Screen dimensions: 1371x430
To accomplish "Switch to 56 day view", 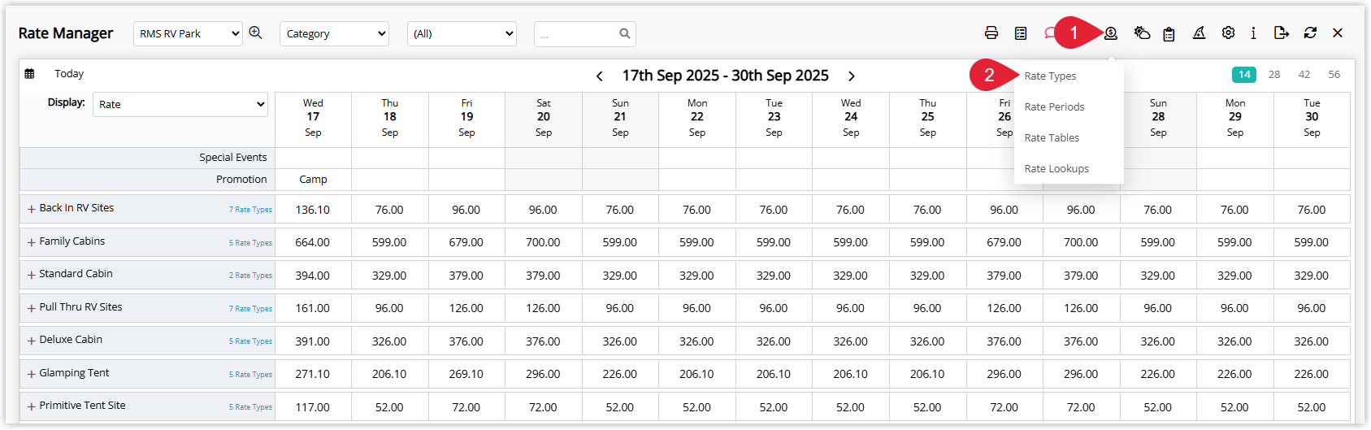I will click(x=1334, y=75).
